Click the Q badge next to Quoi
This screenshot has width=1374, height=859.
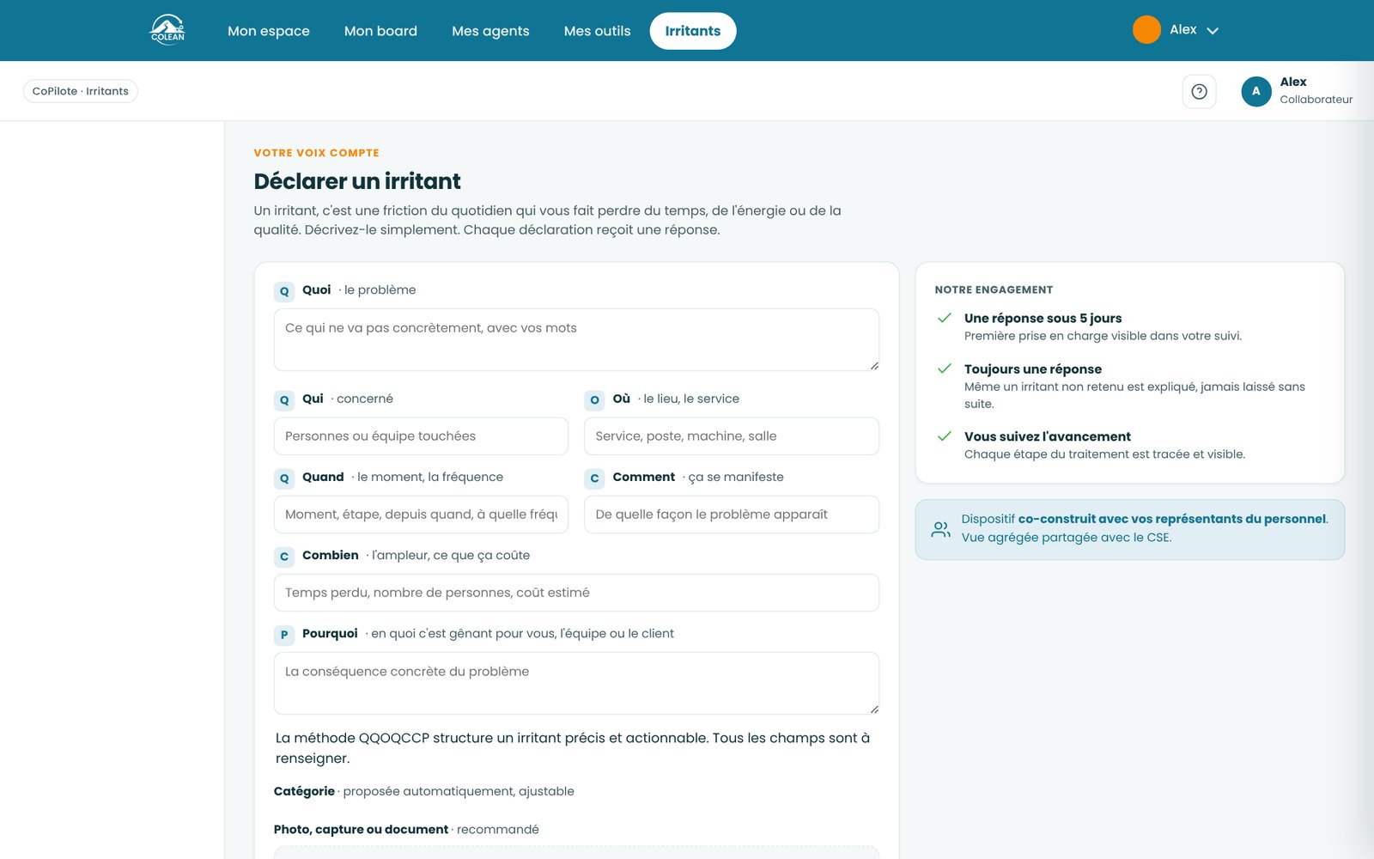[x=284, y=291]
